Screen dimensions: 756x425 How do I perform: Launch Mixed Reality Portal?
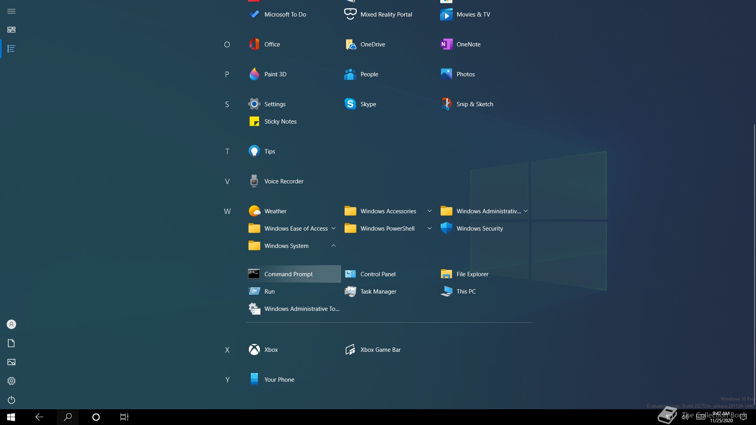[389, 15]
